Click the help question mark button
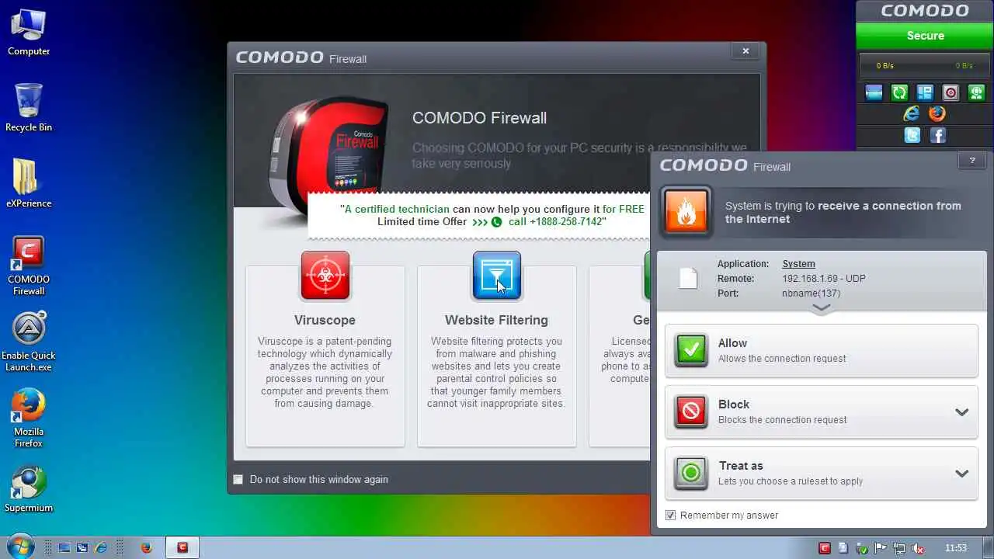994x559 pixels. 971,161
